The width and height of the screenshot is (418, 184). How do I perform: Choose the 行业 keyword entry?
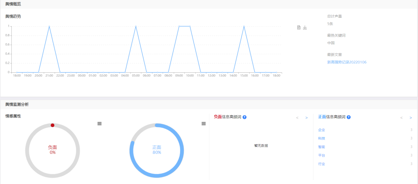tap(322, 164)
